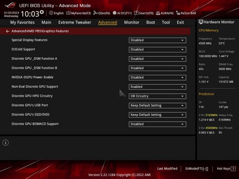
Task: Open MyFavorite(F3) list icon
Action: tap(68, 13)
